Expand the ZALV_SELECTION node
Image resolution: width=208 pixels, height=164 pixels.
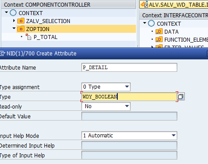[x=14, y=21]
